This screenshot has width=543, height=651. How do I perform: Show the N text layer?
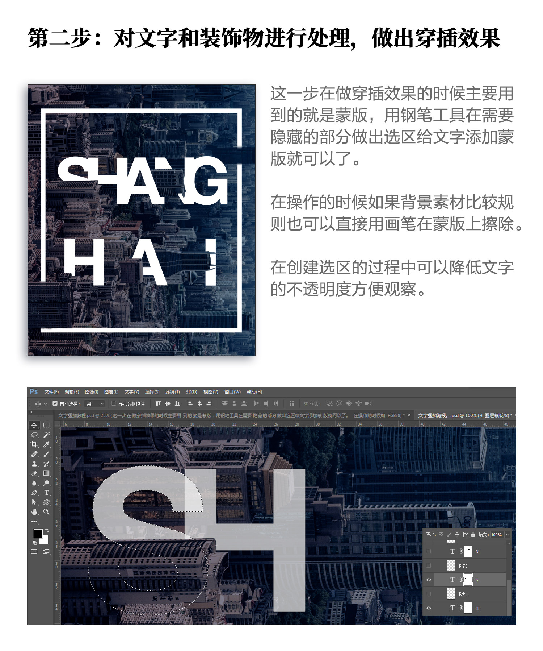(429, 552)
